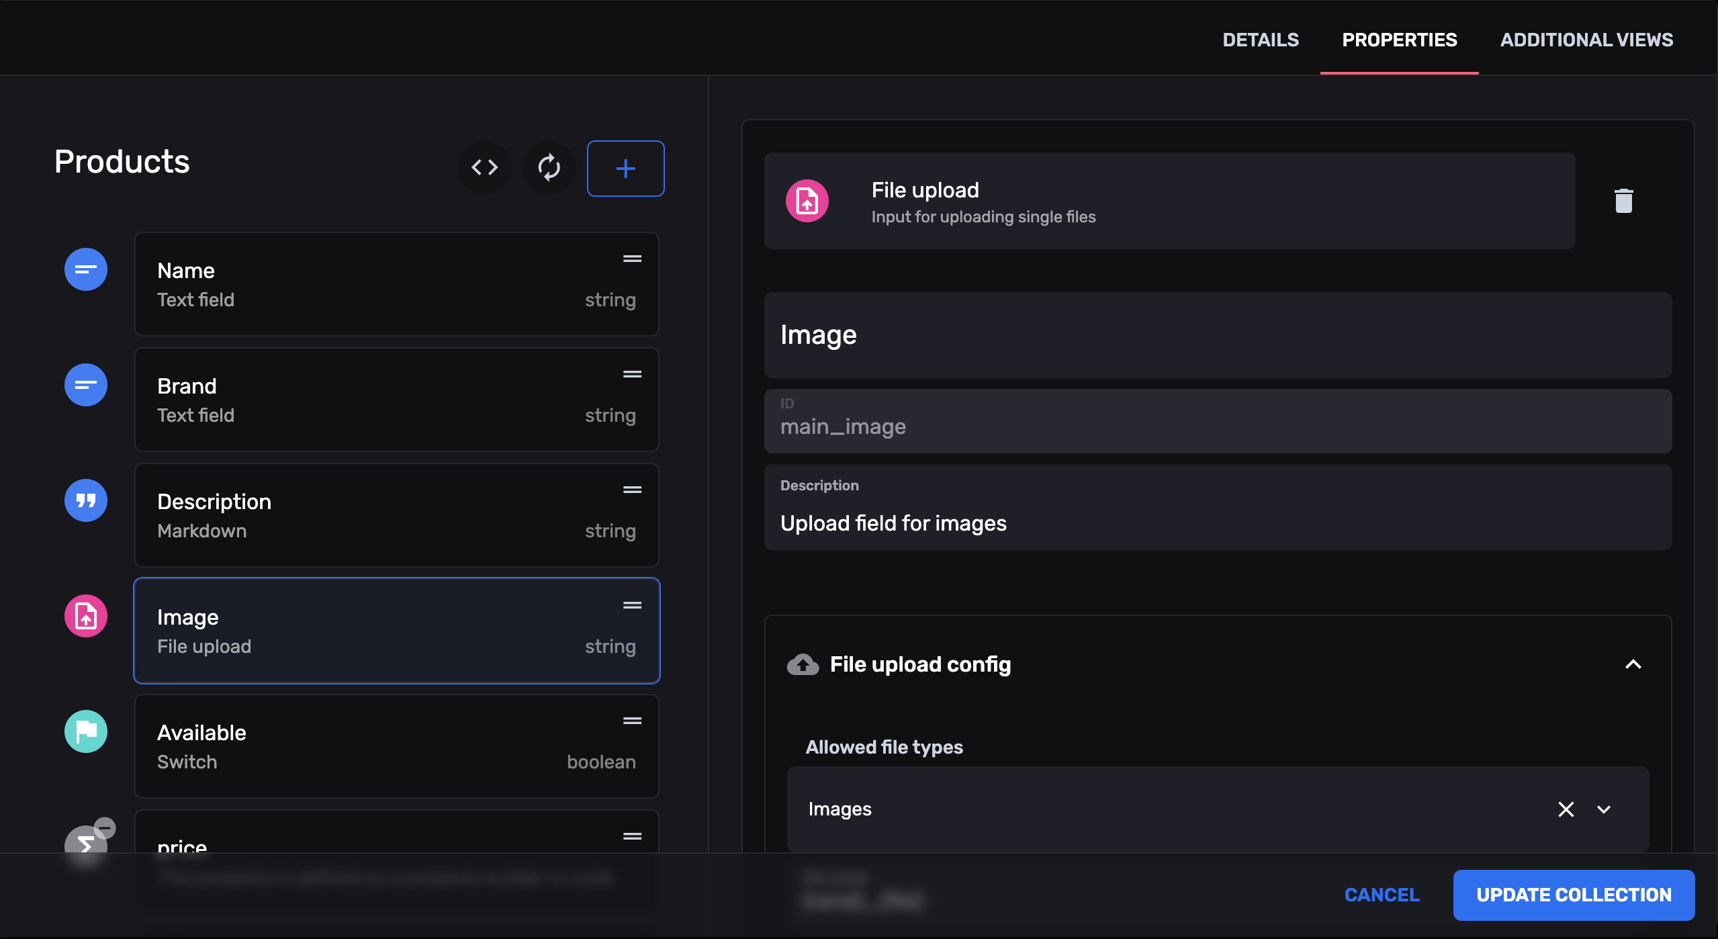This screenshot has height=939, width=1718.
Task: Click the Description markdown quote icon
Action: click(85, 500)
